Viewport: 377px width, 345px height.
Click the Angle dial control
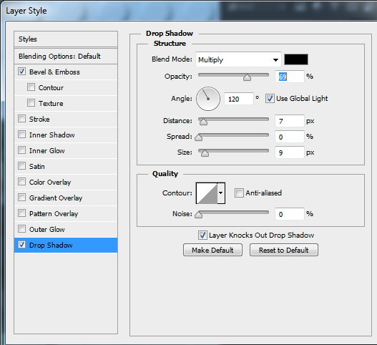(x=208, y=99)
